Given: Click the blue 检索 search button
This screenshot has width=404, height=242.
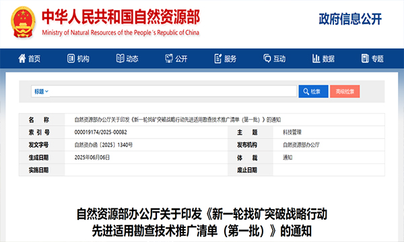Looking at the screenshot, I should click(x=313, y=91).
